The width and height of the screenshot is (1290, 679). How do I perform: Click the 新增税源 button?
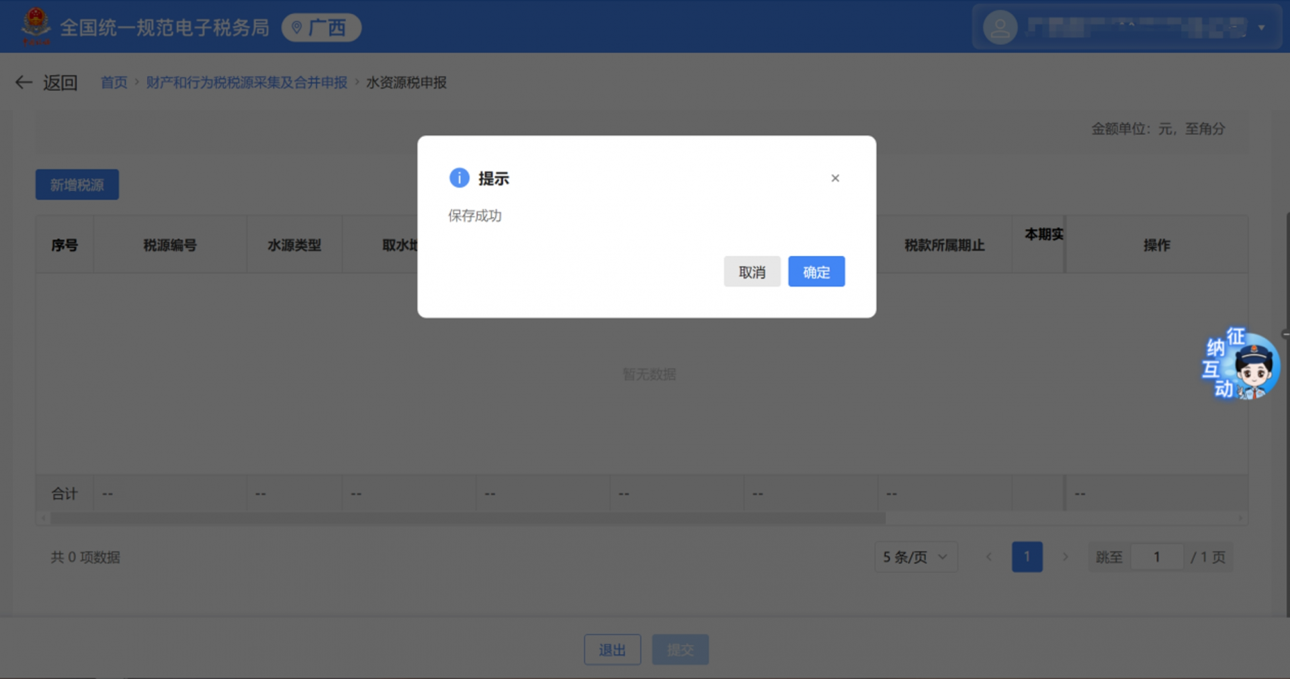pos(77,184)
